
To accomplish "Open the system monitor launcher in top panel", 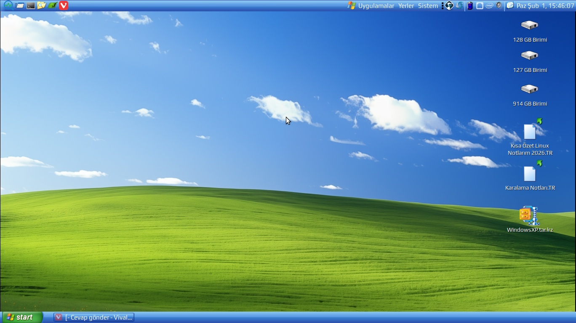I will pyautogui.click(x=8, y=5).
